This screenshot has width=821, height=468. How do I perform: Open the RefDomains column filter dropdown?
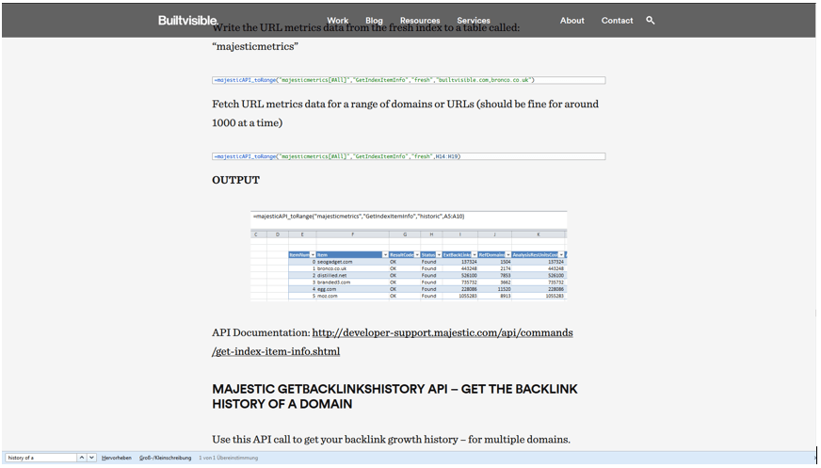507,255
